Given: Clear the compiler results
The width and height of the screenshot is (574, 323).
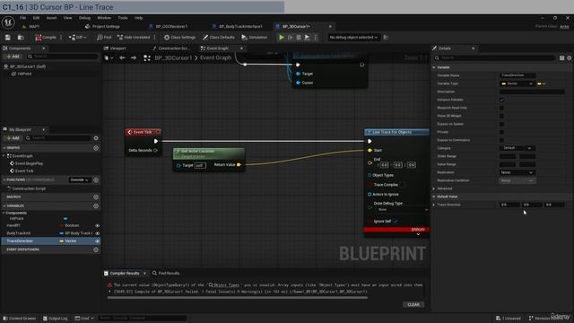Looking at the screenshot, I should [x=413, y=305].
